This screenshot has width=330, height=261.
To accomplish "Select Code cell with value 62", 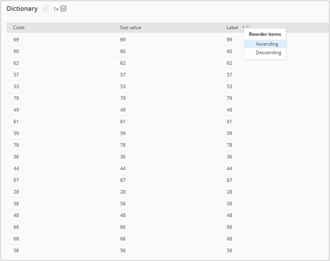I will 16,63.
